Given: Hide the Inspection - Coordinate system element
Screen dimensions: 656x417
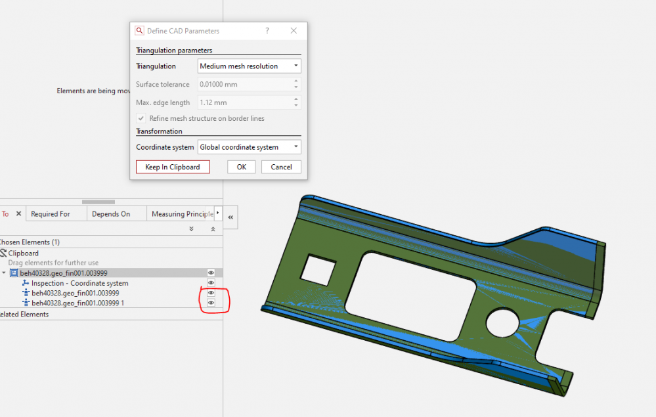Looking at the screenshot, I should tap(211, 283).
